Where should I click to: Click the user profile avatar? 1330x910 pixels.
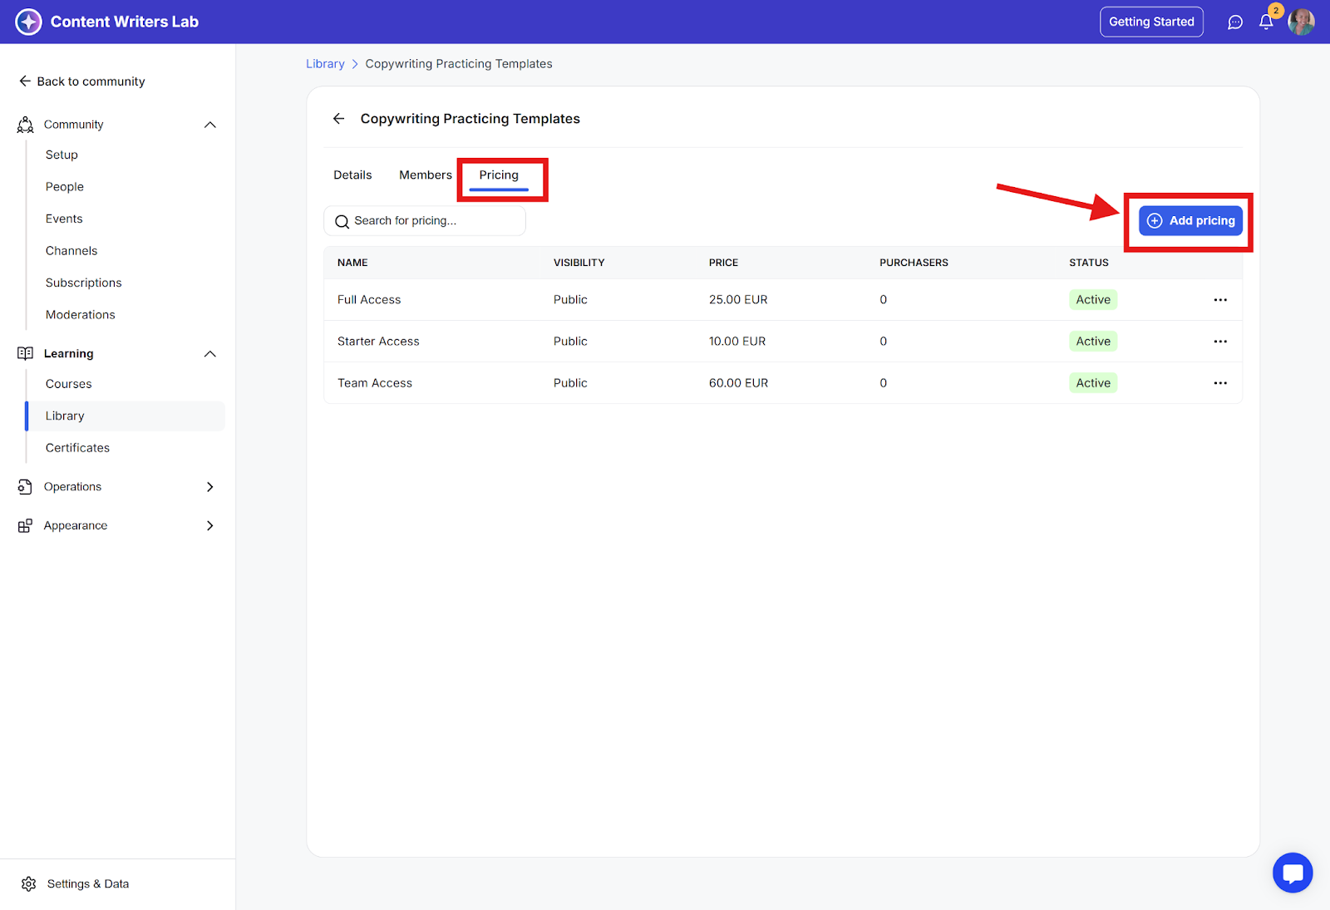[1301, 22]
